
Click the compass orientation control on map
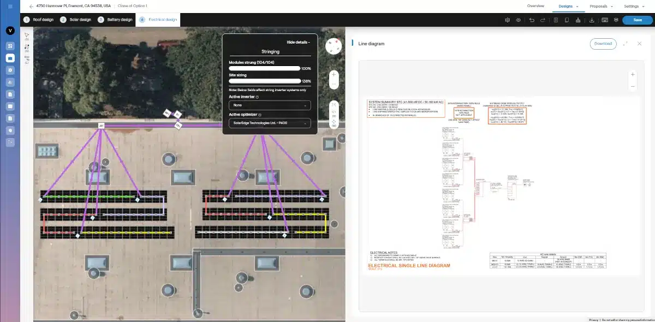tap(334, 47)
